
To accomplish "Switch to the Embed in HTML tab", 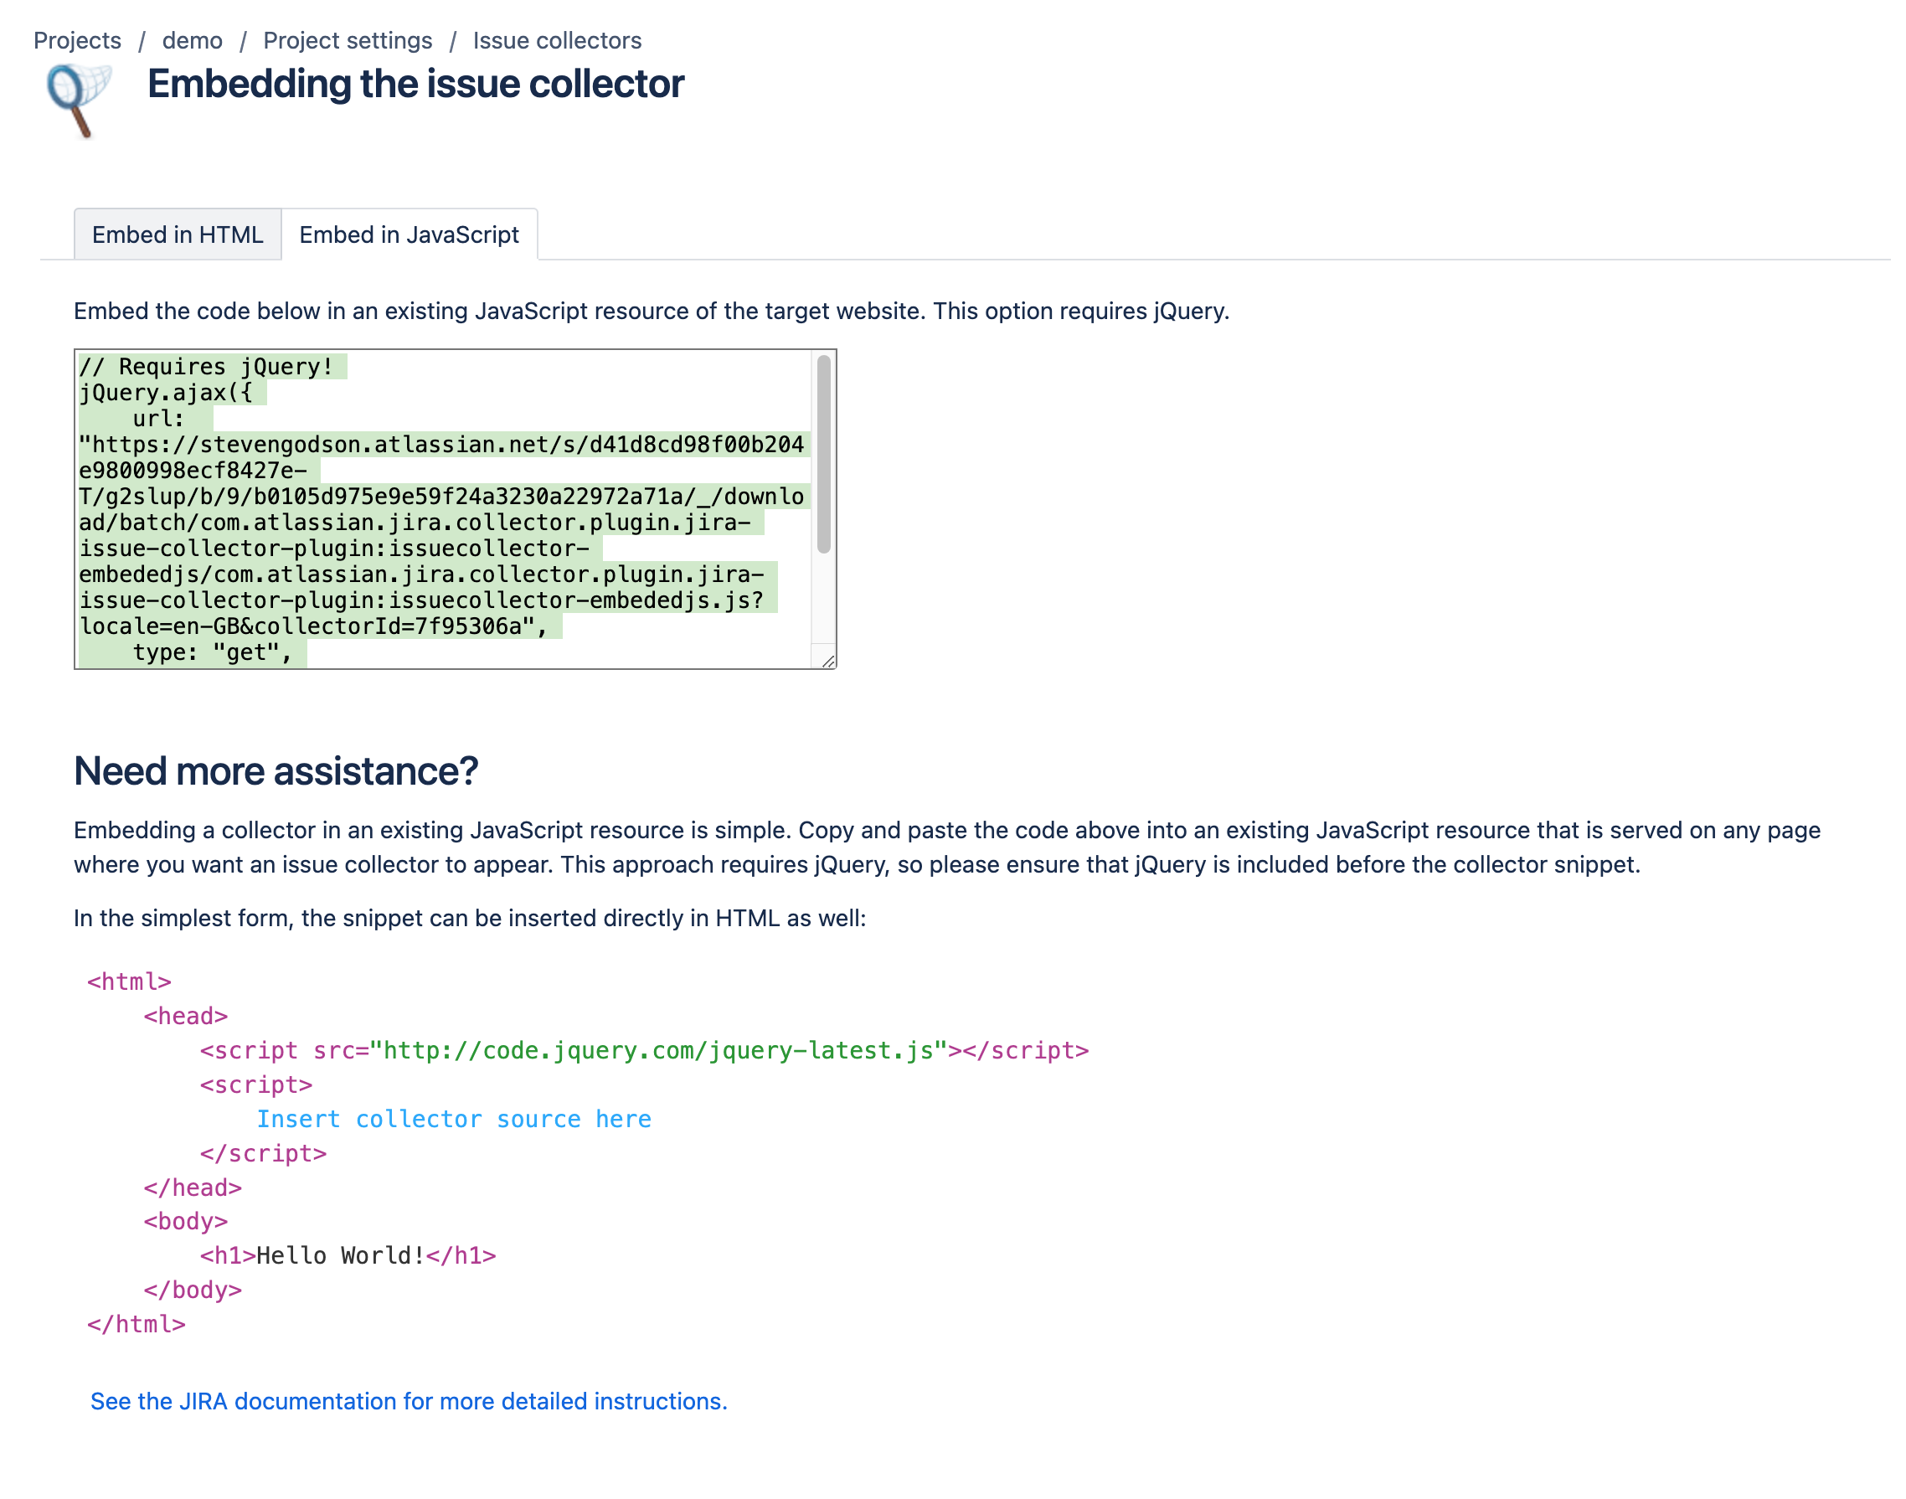I will 178,234.
